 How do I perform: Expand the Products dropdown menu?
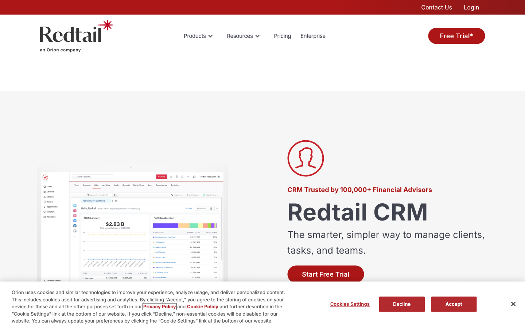click(x=198, y=36)
